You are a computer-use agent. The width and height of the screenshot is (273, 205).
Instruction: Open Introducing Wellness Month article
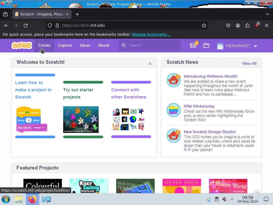[x=211, y=76]
